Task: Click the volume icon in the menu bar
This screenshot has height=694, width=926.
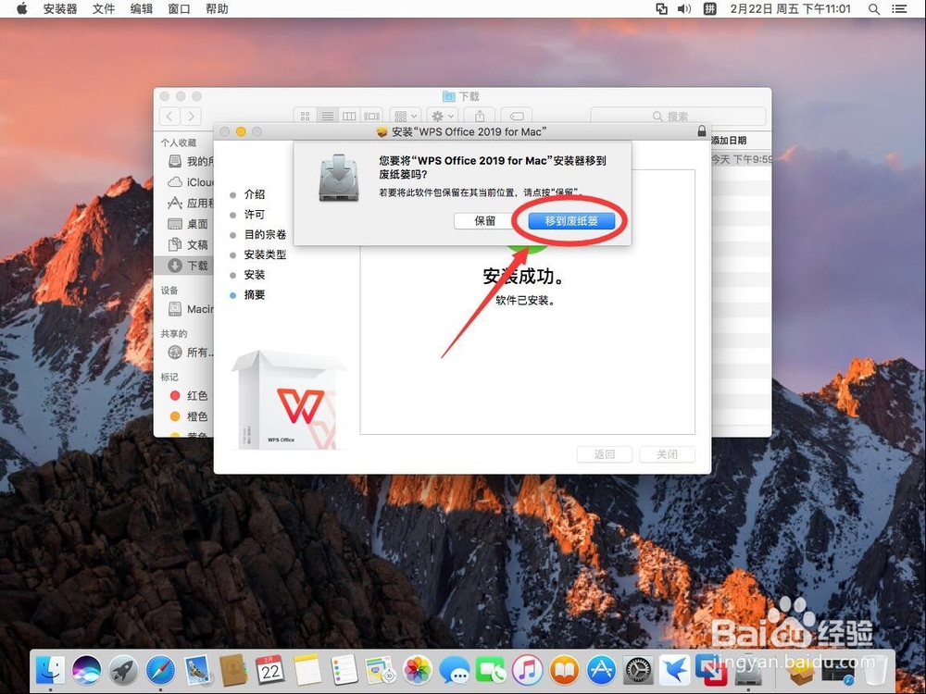Action: coord(684,8)
